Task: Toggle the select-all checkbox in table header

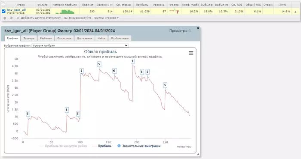Action: [3, 4]
